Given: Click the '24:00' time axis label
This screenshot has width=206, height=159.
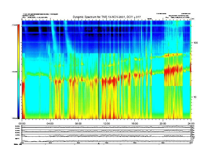Looking at the screenshot, I should tap(191, 124).
